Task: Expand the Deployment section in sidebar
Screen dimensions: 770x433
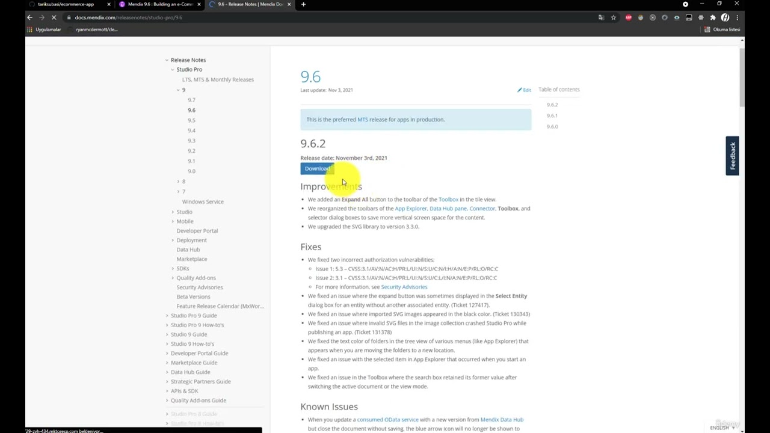Action: tap(173, 241)
